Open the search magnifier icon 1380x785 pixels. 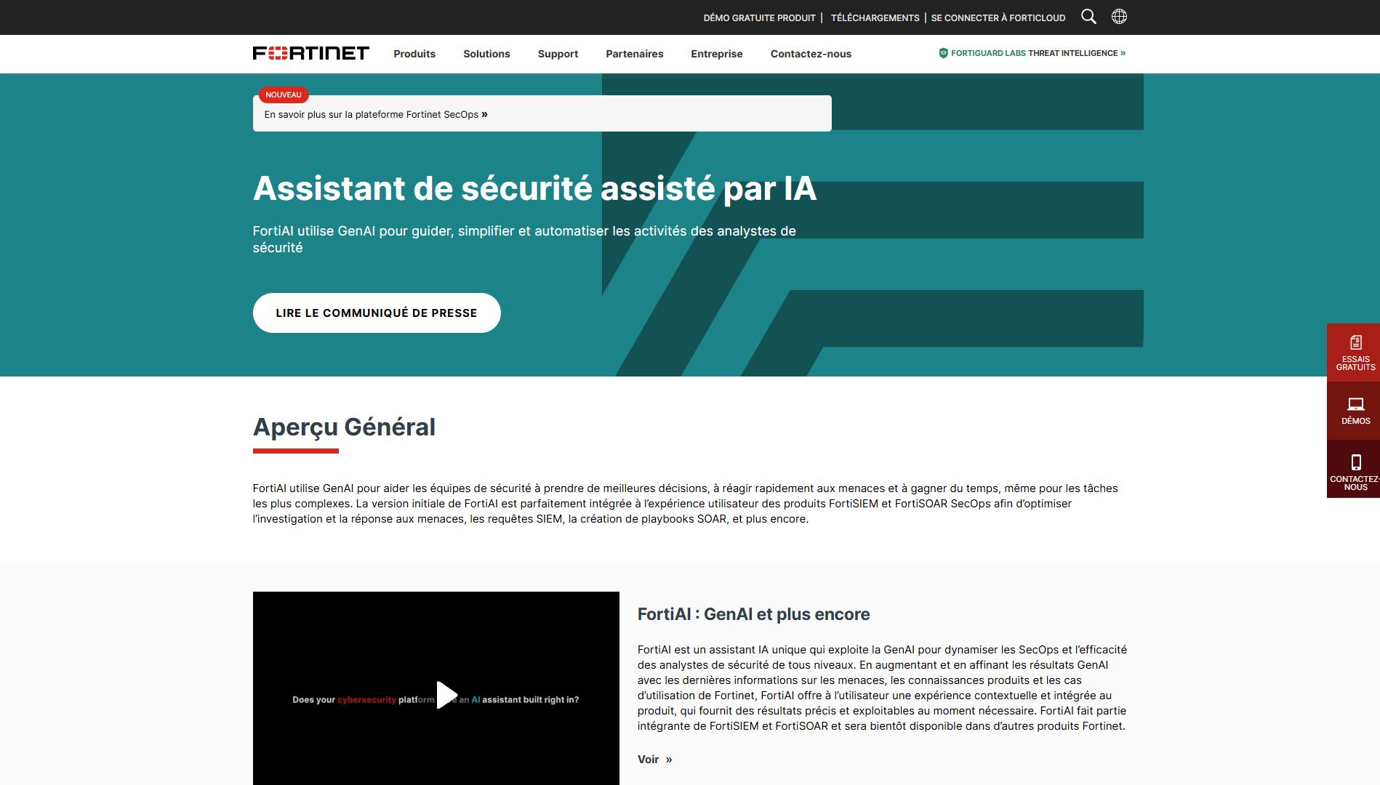point(1088,17)
